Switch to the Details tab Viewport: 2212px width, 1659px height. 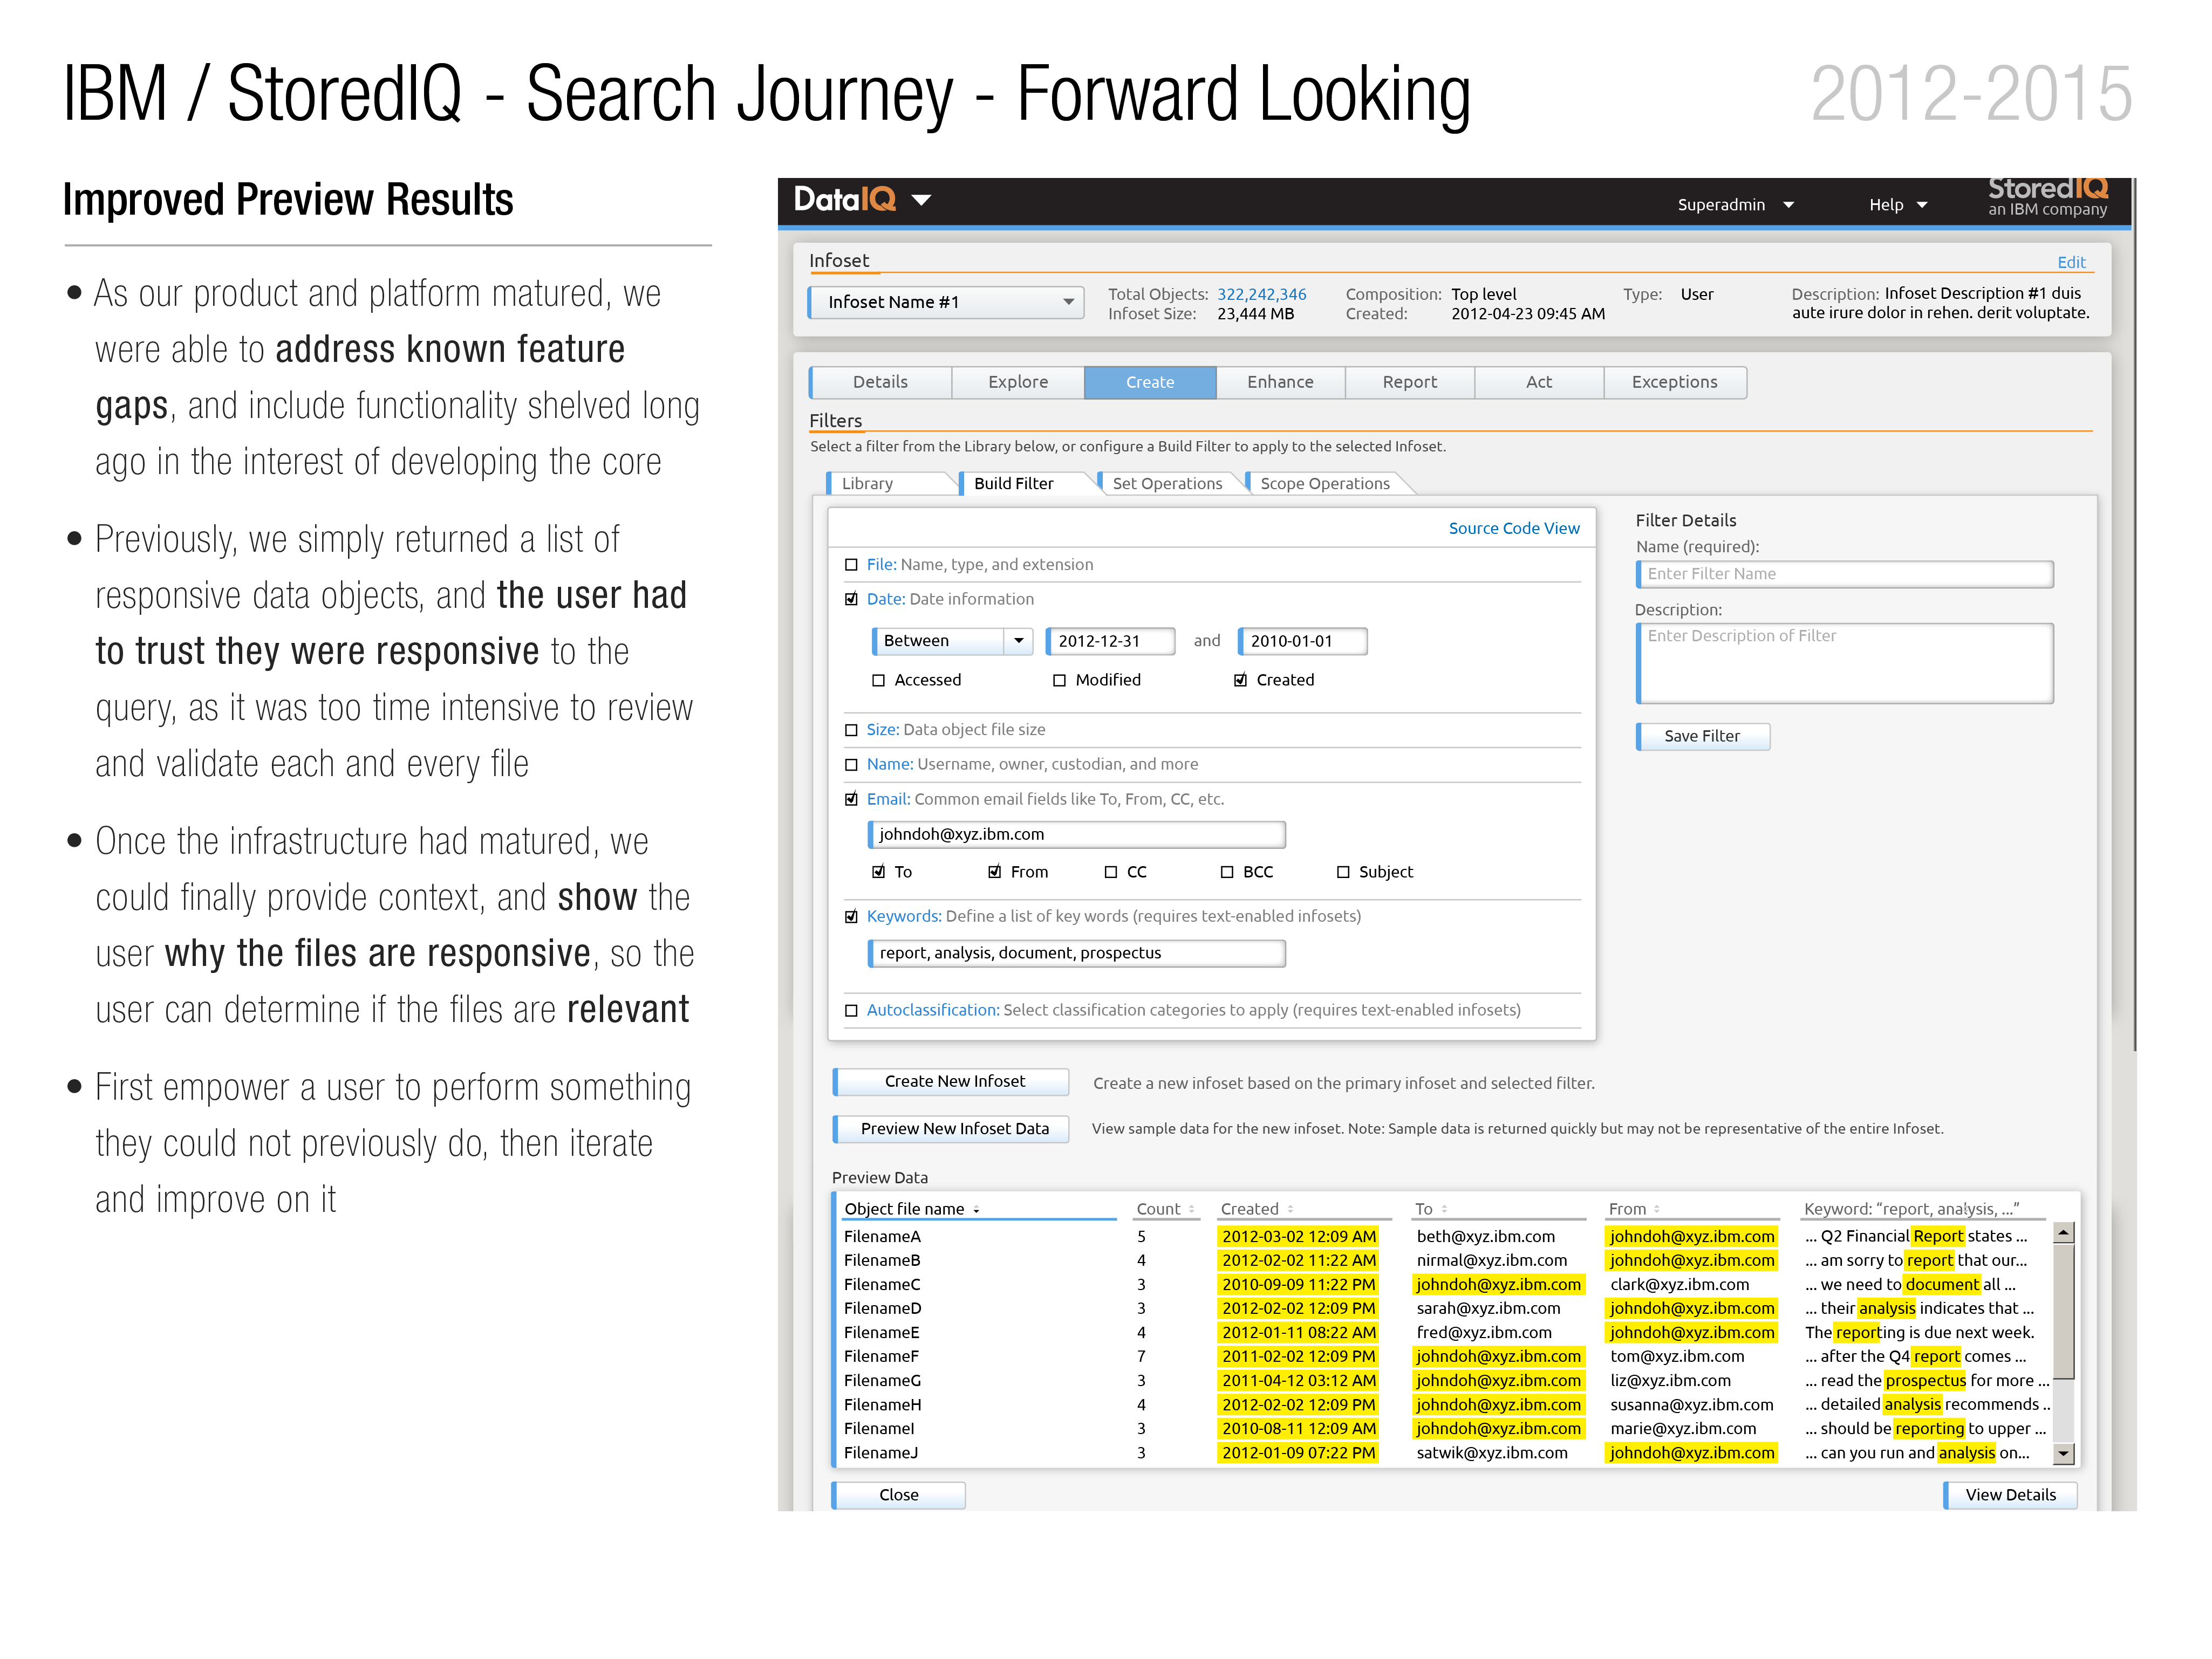pos(880,382)
